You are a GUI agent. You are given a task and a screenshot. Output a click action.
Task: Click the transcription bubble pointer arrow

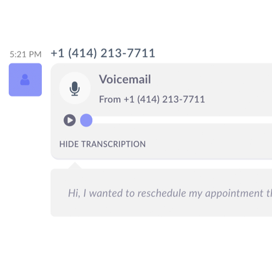[x=75, y=165]
